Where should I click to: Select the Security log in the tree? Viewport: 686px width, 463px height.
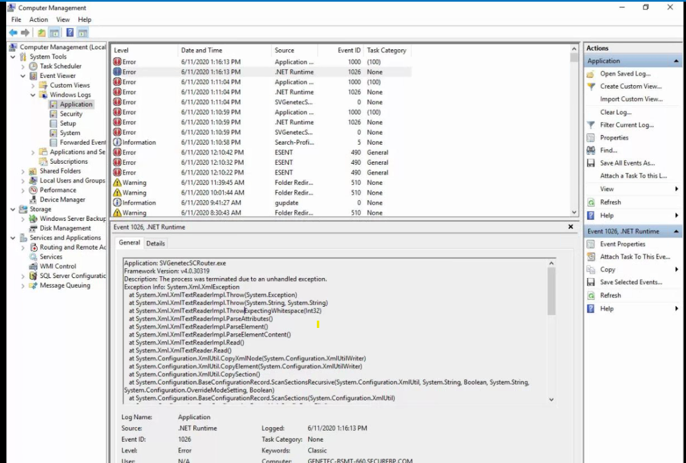pyautogui.click(x=71, y=114)
